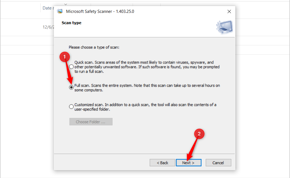Click the red callout badge numbered 1
The height and width of the screenshot is (178, 290).
click(x=65, y=57)
